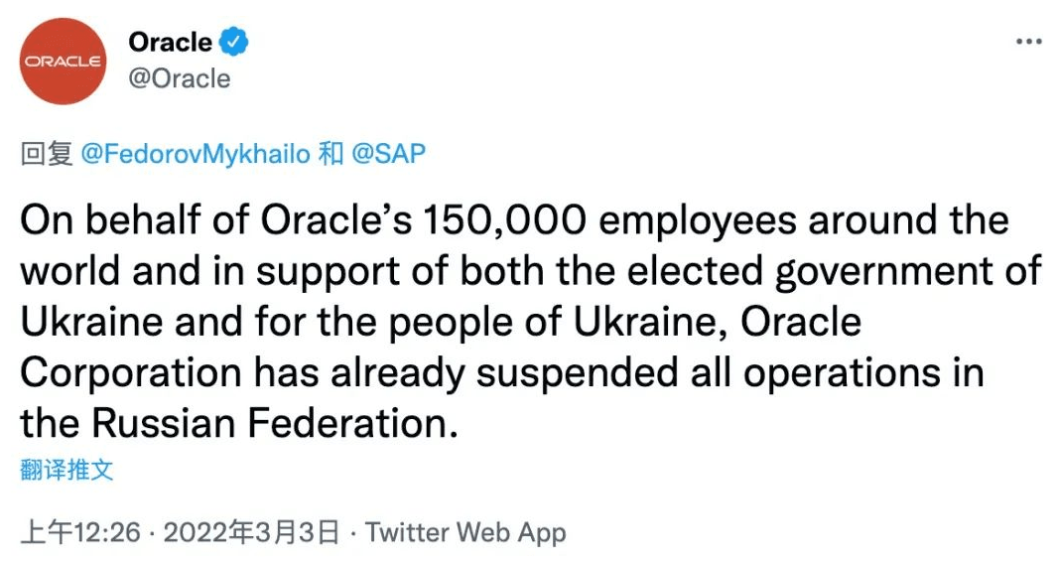Translate the tweet via 翻译推文

[x=66, y=470]
